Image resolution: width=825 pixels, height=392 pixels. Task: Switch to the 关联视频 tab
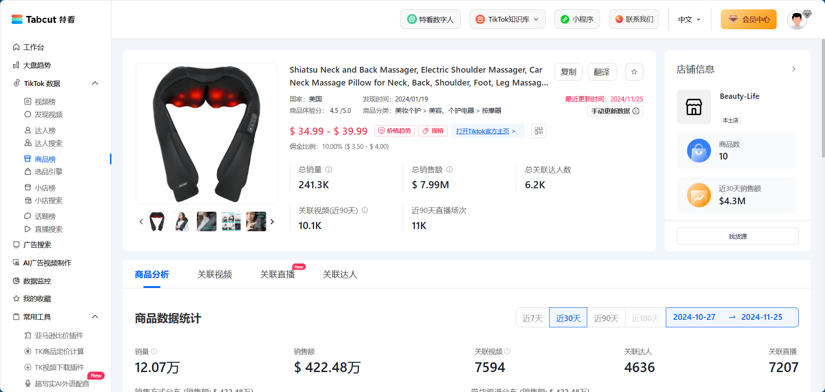(x=215, y=274)
